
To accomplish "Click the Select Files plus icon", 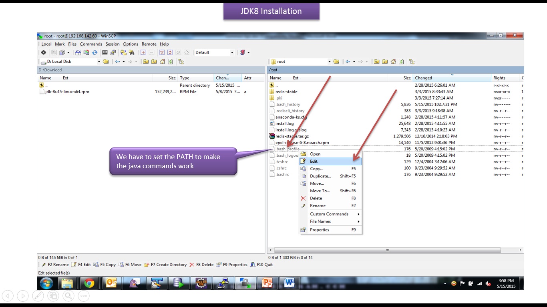I will (143, 52).
